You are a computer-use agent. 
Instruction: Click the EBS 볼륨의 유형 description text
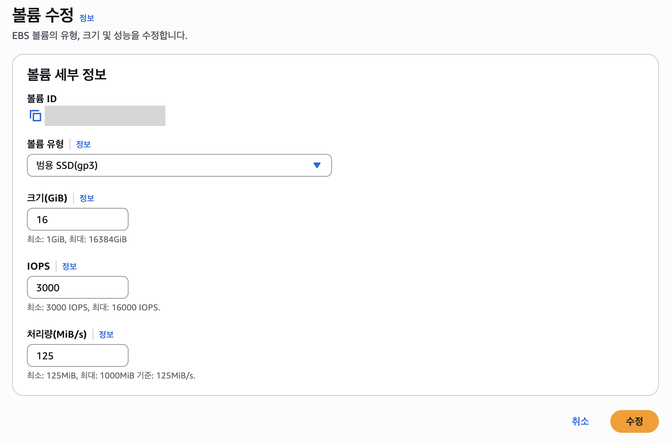(100, 35)
